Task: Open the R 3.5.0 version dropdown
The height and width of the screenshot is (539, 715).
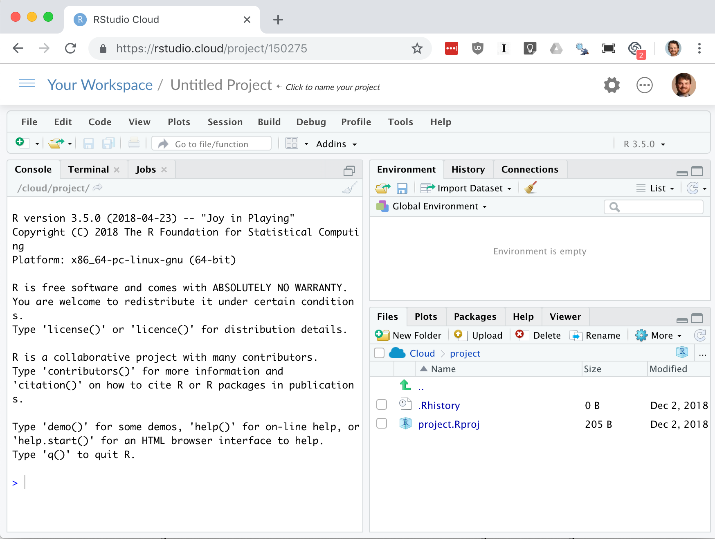Action: pyautogui.click(x=643, y=144)
